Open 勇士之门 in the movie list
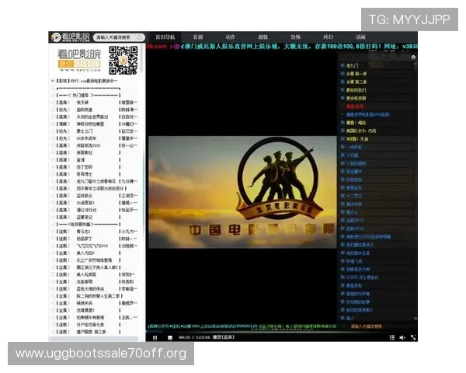 tap(85, 131)
